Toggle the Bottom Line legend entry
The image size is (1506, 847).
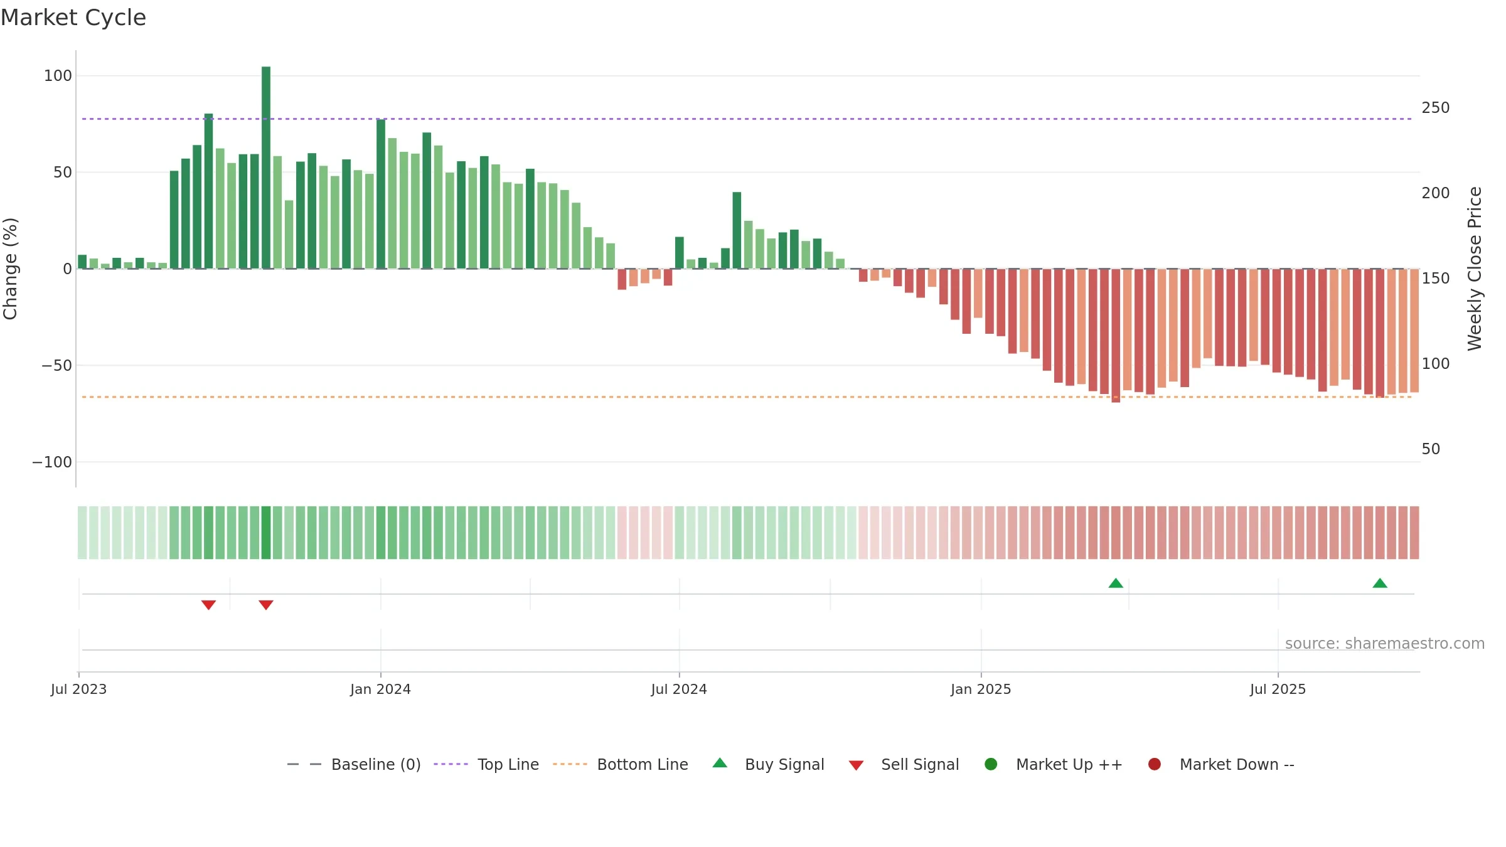(x=620, y=764)
